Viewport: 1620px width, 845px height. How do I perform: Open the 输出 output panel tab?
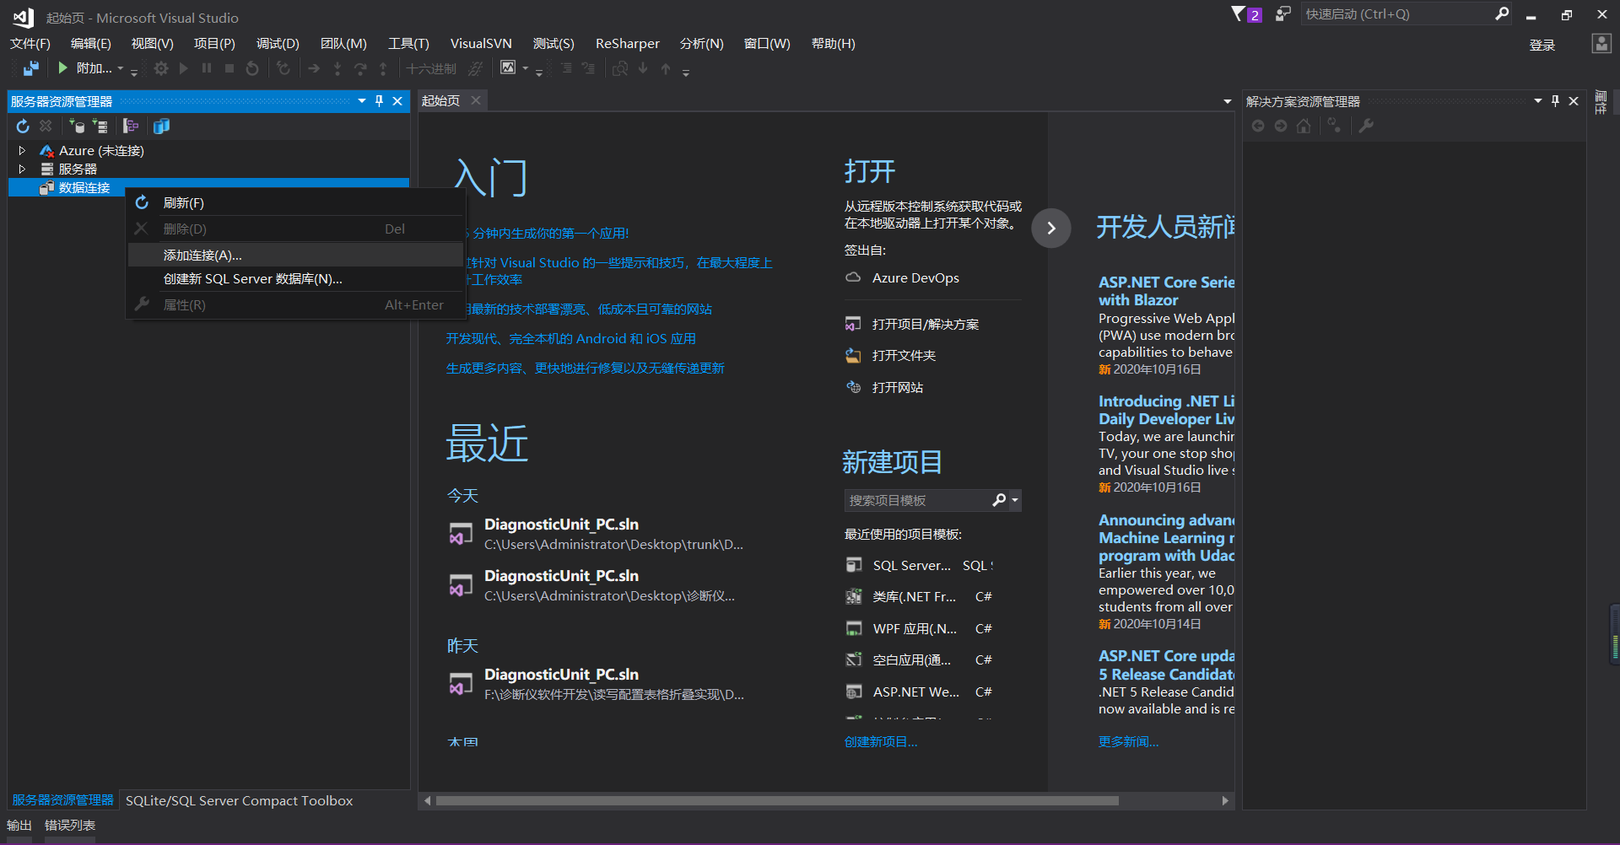click(x=19, y=826)
